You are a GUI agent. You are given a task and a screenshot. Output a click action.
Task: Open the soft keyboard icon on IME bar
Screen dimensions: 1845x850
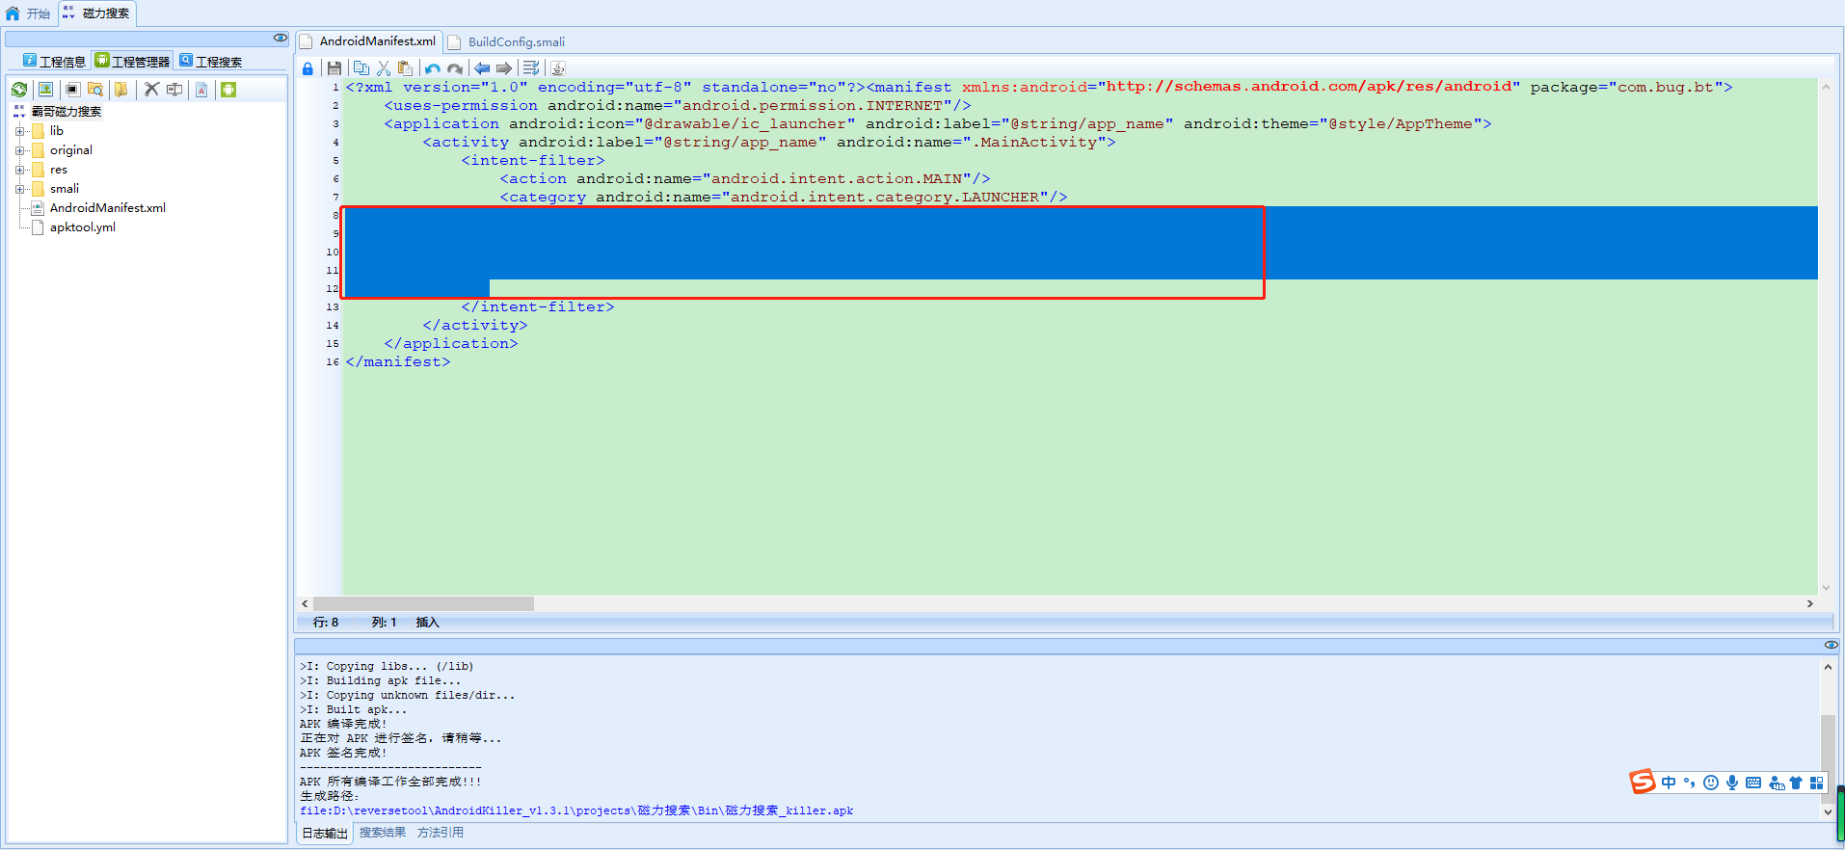pyautogui.click(x=1753, y=783)
